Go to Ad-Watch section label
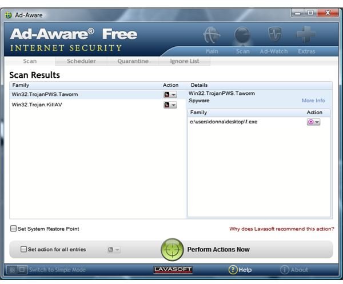This screenshot has height=284, width=343. coord(274,51)
